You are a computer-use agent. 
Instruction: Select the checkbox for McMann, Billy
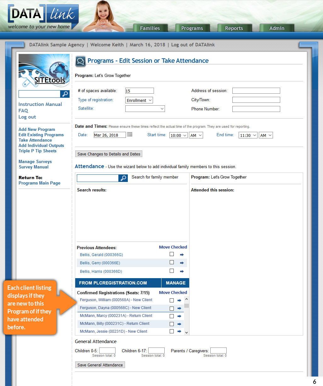pyautogui.click(x=172, y=324)
